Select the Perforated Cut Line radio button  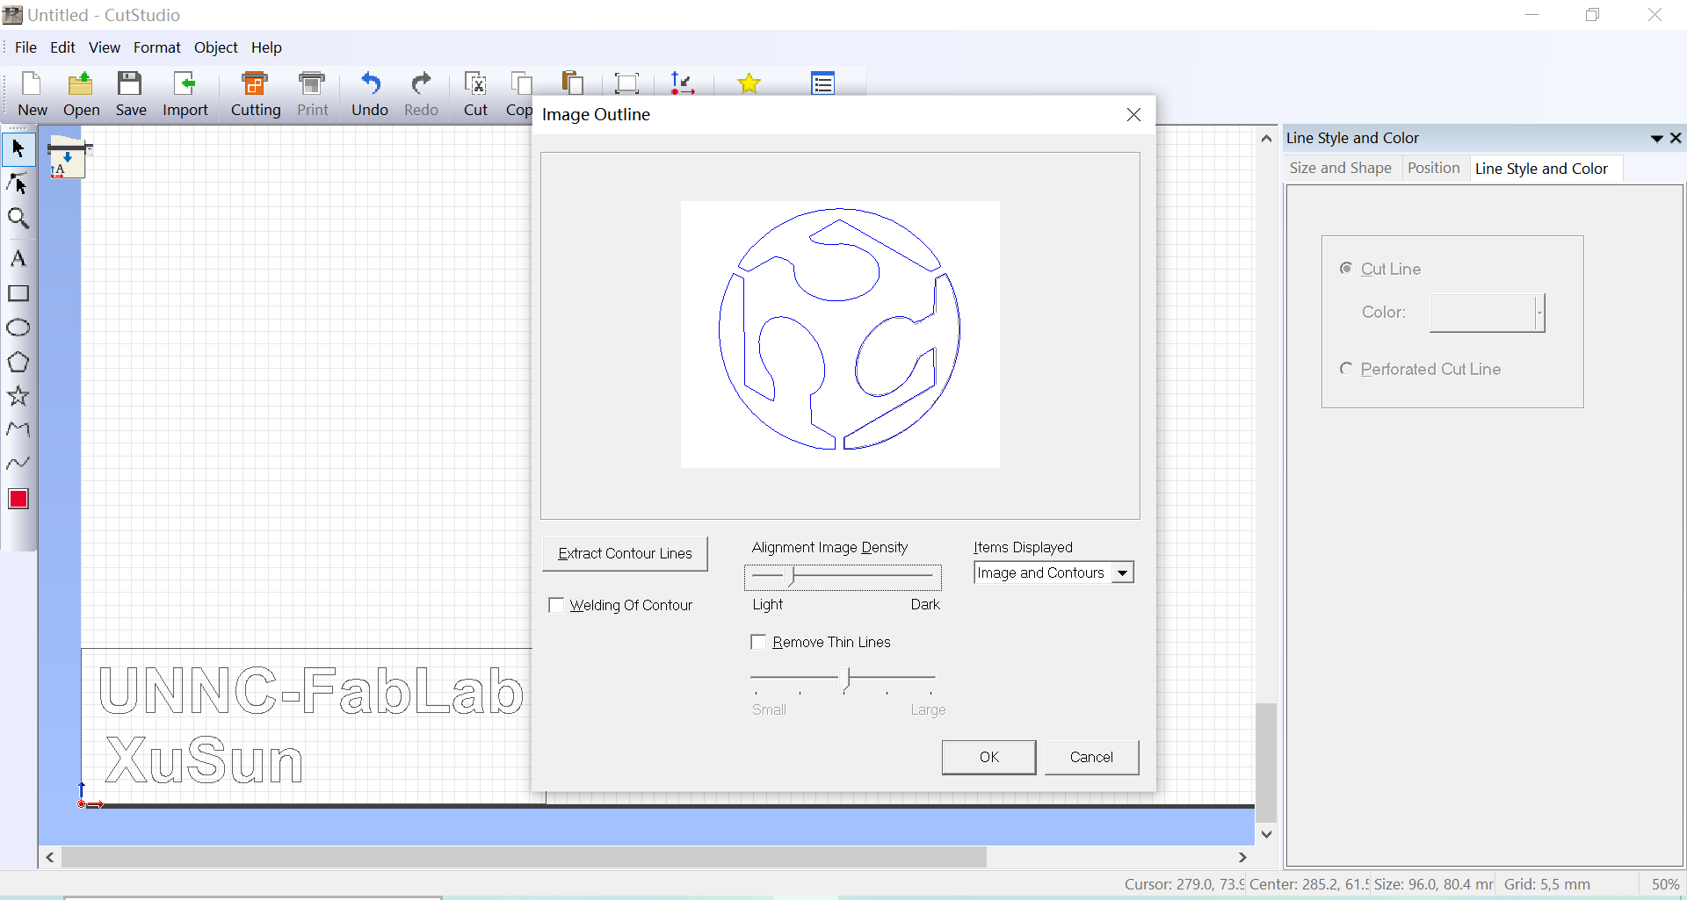tap(1346, 369)
